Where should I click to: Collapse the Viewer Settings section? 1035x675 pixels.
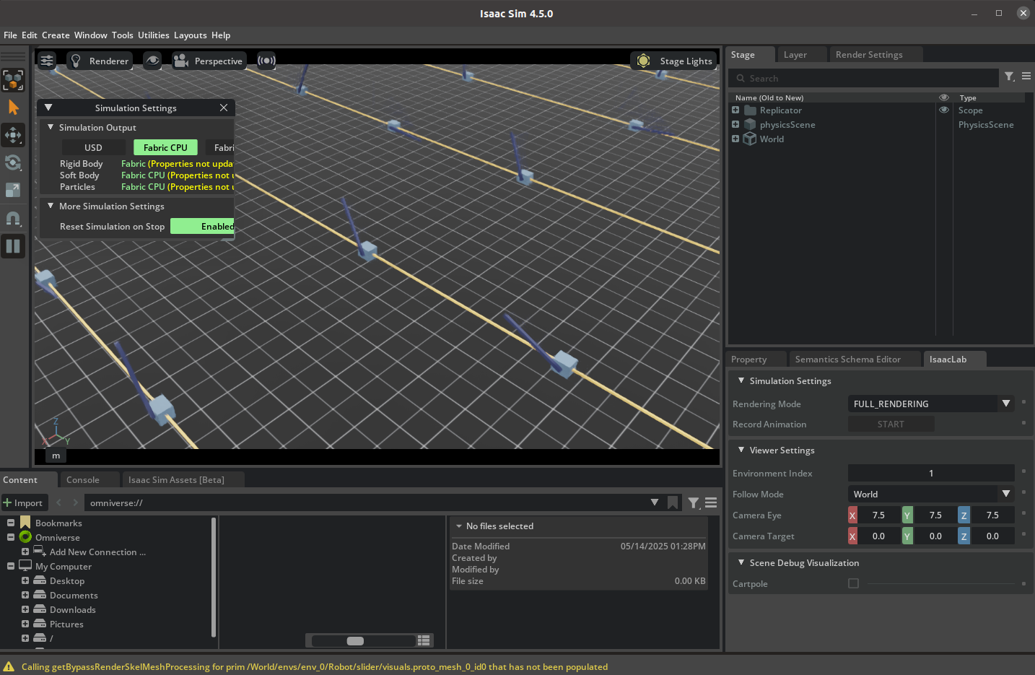coord(741,450)
